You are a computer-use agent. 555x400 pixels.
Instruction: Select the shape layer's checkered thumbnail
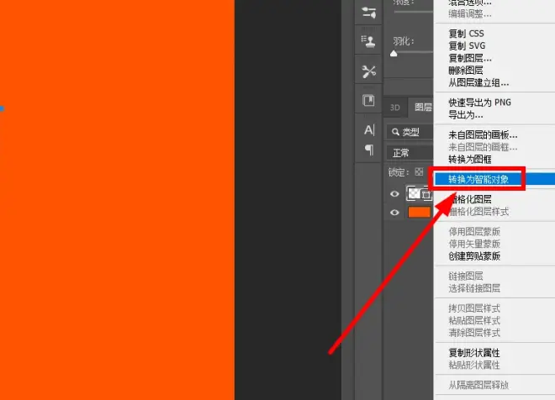point(414,193)
